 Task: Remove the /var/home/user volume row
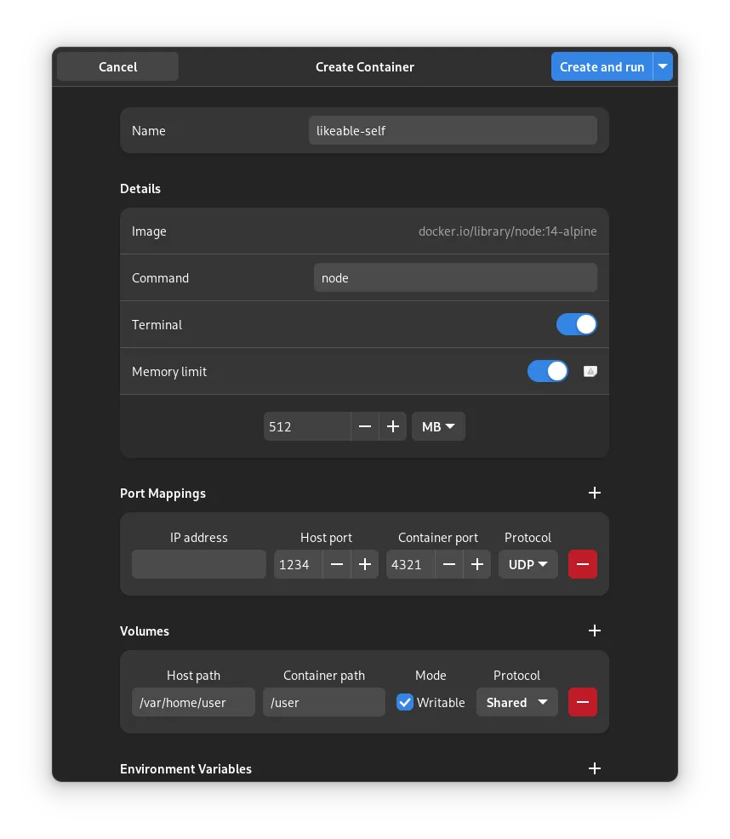(x=583, y=702)
